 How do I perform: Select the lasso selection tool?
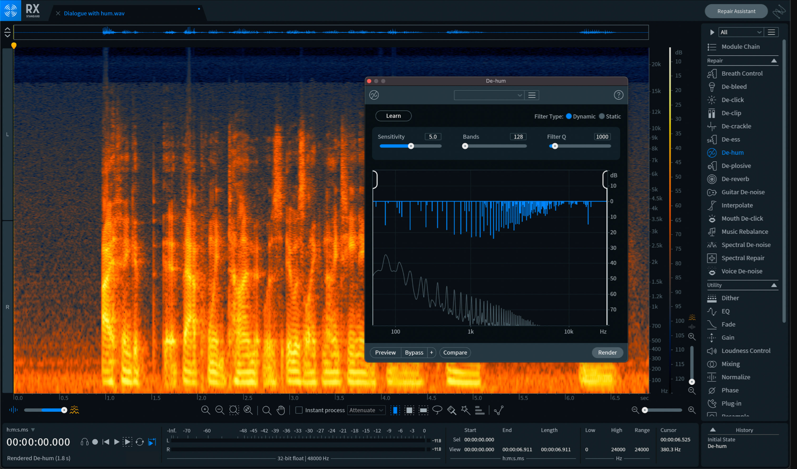click(437, 410)
